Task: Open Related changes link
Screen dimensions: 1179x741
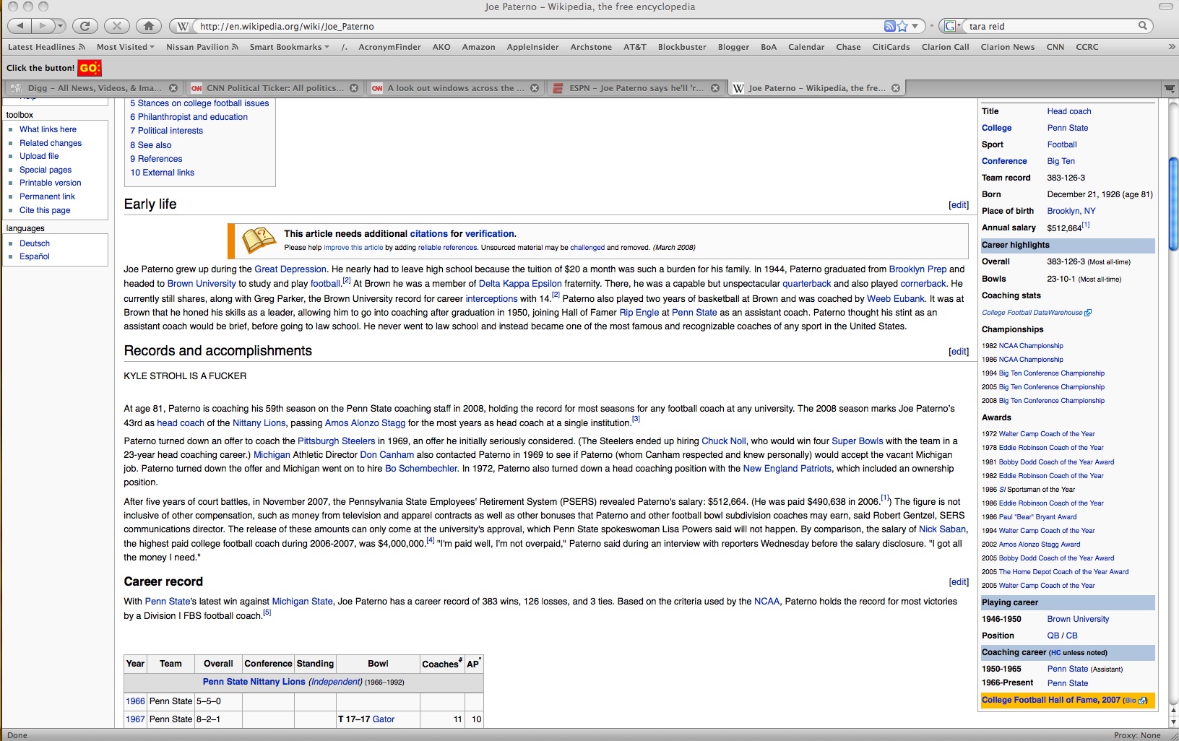Action: pyautogui.click(x=51, y=143)
